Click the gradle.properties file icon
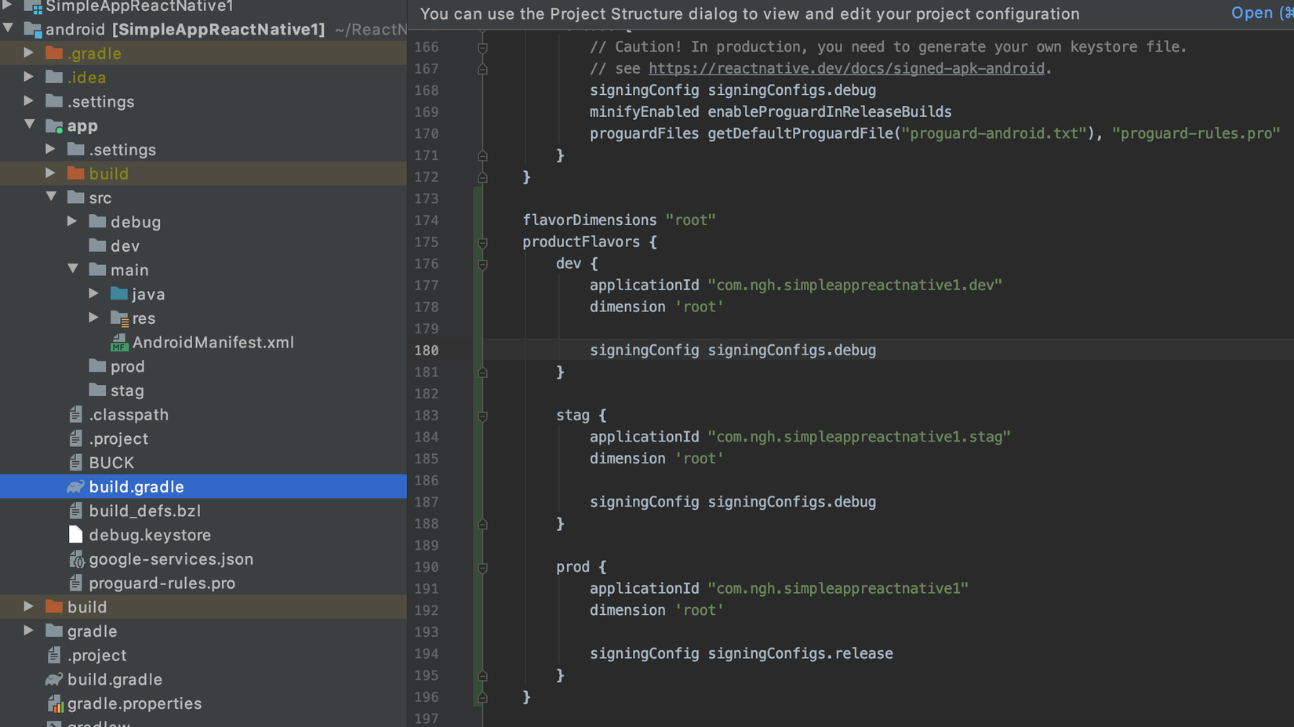Viewport: 1294px width, 727px height. coord(54,704)
